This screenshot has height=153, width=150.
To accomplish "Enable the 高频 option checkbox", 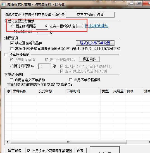I will click(x=12, y=49).
